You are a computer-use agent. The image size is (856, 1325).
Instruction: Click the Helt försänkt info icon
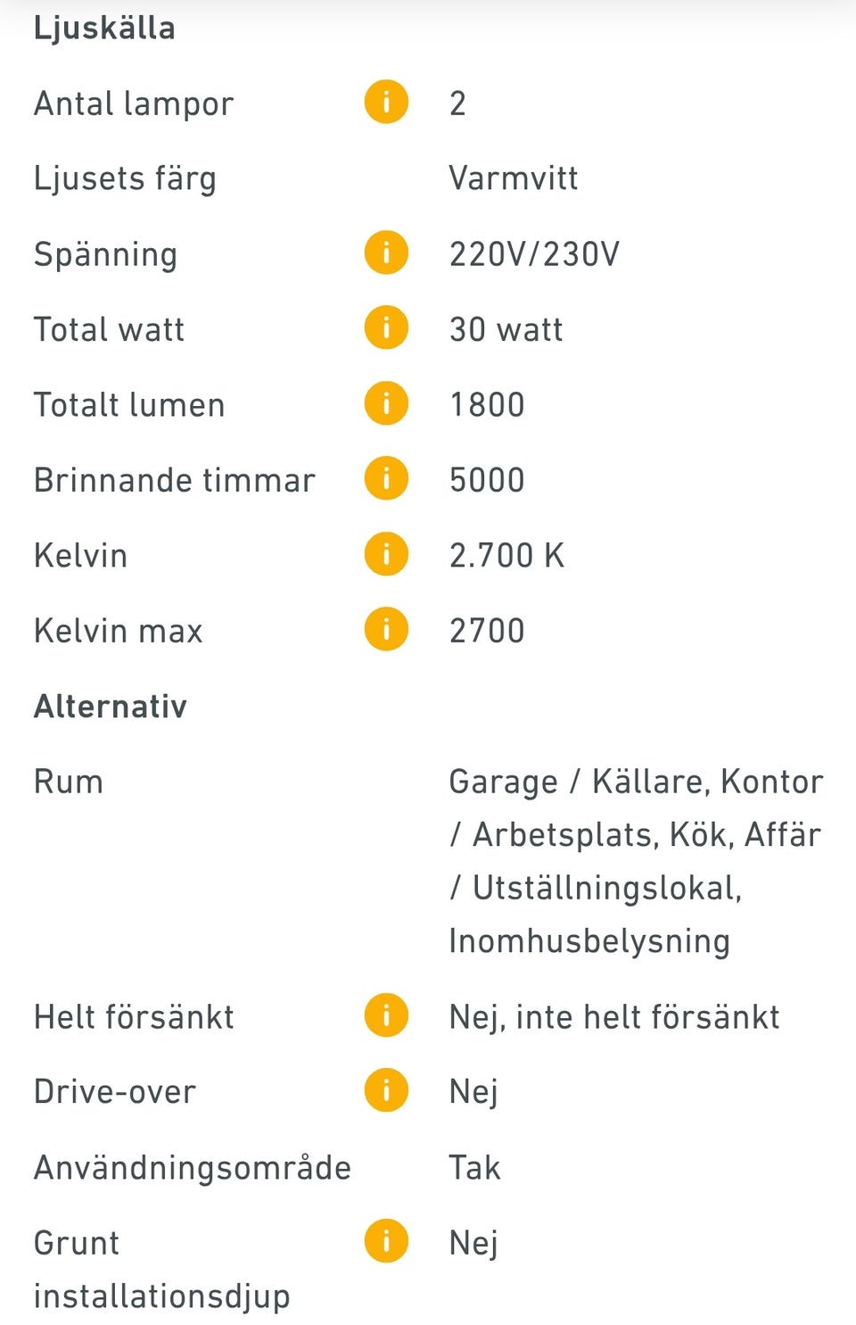point(384,1014)
